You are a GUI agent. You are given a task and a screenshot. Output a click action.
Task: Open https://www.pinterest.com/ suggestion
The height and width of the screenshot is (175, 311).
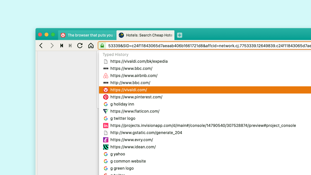205,97
